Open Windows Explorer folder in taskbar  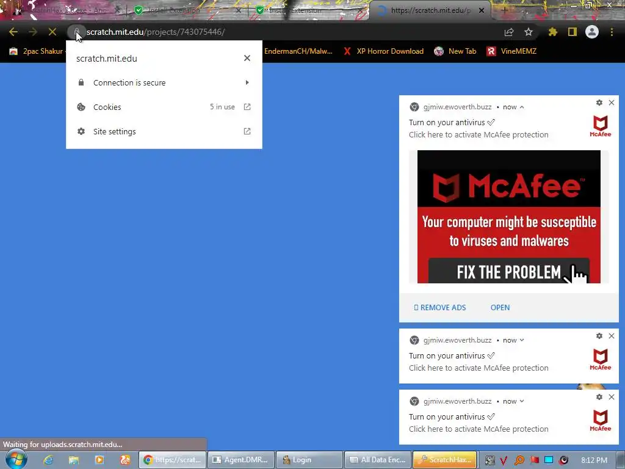(x=74, y=460)
